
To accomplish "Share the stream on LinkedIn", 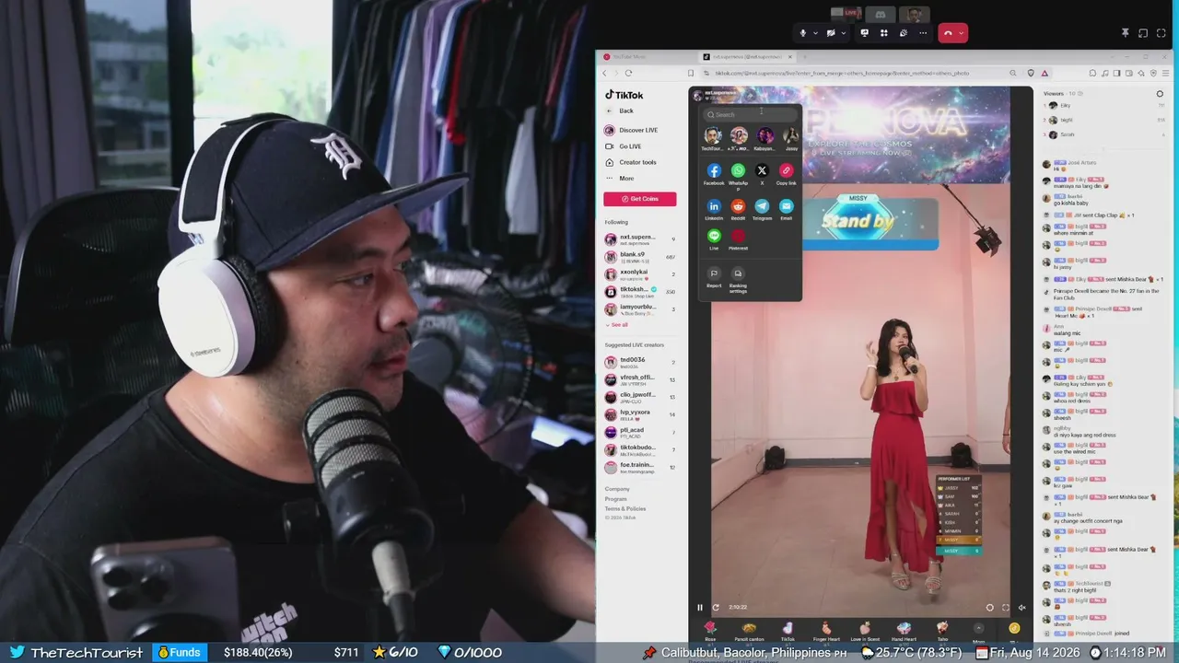I will click(714, 206).
